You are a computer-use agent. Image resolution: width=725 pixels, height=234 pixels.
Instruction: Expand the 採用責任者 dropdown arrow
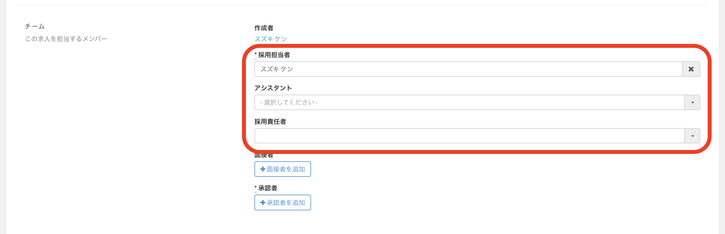click(692, 136)
